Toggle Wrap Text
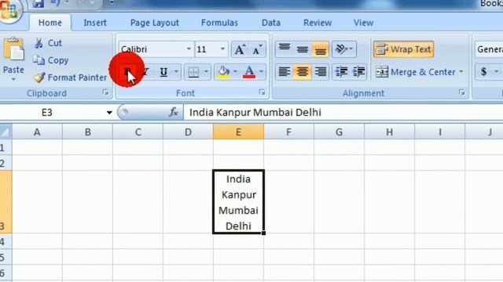The height and width of the screenshot is (282, 503). click(403, 49)
